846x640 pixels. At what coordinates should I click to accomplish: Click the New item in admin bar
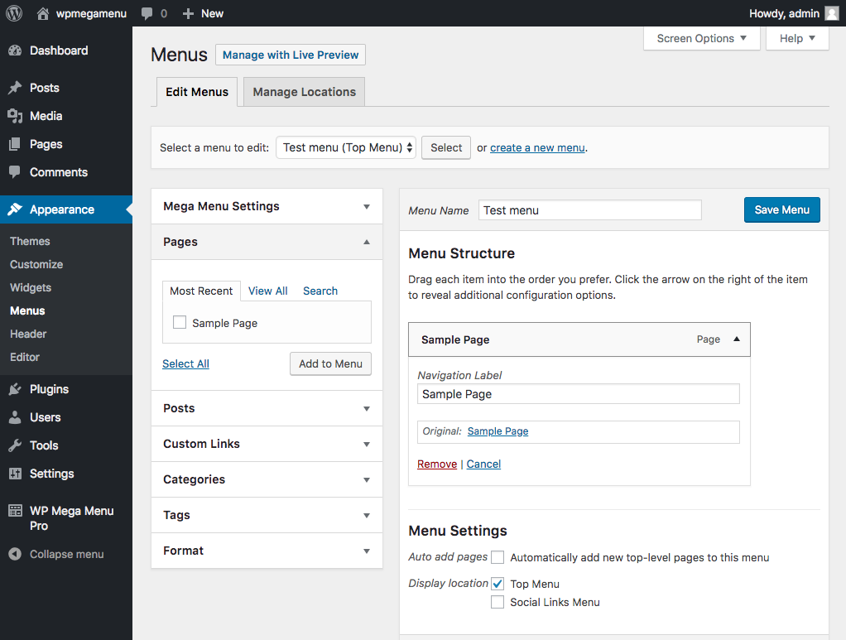click(x=203, y=13)
